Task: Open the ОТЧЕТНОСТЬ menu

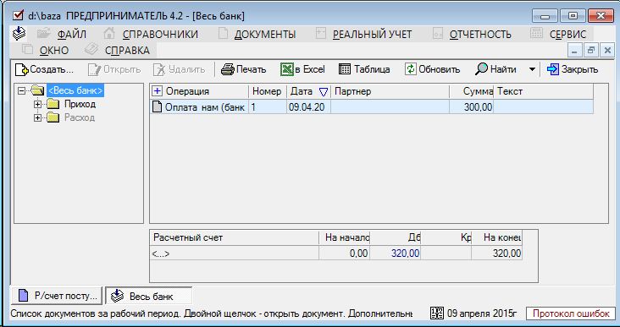Action: (x=480, y=35)
